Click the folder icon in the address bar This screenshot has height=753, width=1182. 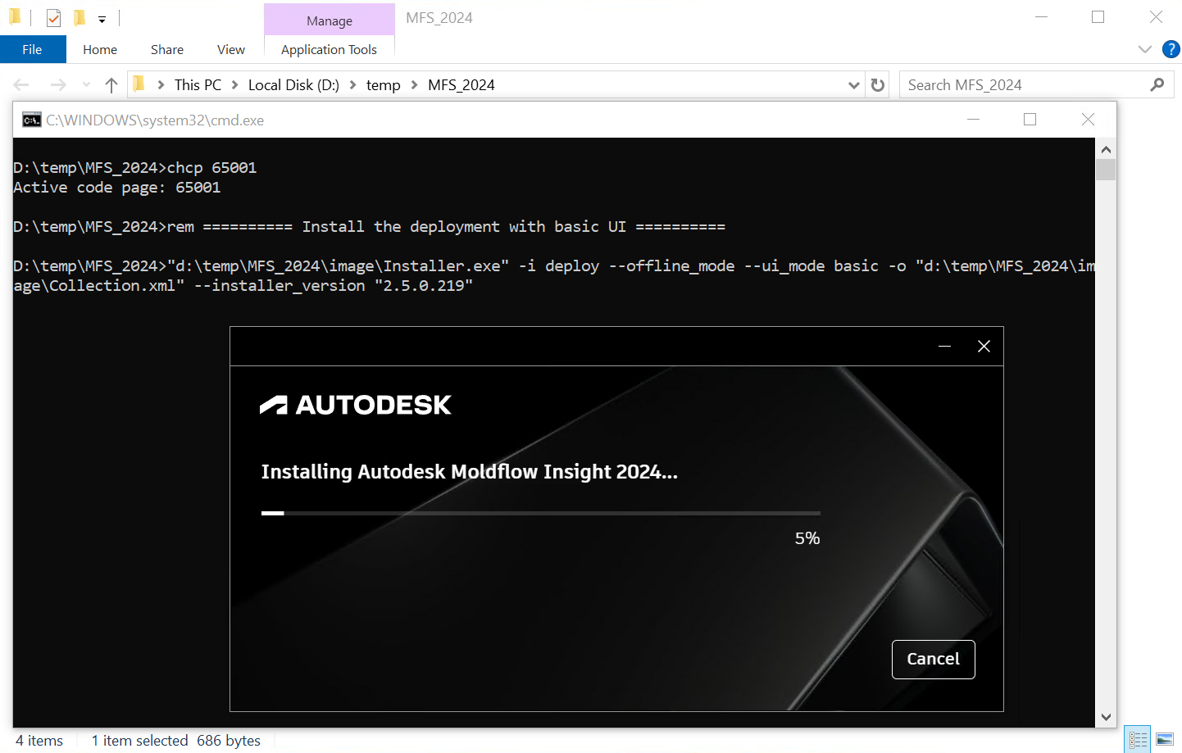click(x=139, y=84)
